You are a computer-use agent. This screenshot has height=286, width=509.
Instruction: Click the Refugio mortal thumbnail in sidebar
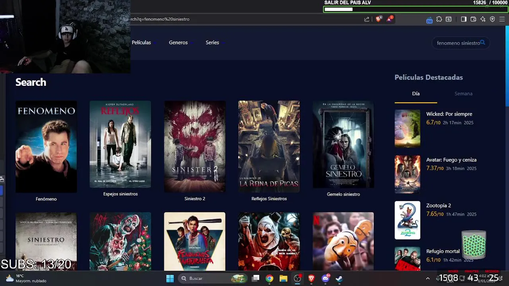[407, 259]
